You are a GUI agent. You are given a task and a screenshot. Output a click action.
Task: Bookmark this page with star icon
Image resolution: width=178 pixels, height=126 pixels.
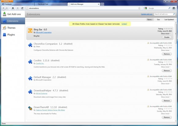pyautogui.click(x=139, y=8)
